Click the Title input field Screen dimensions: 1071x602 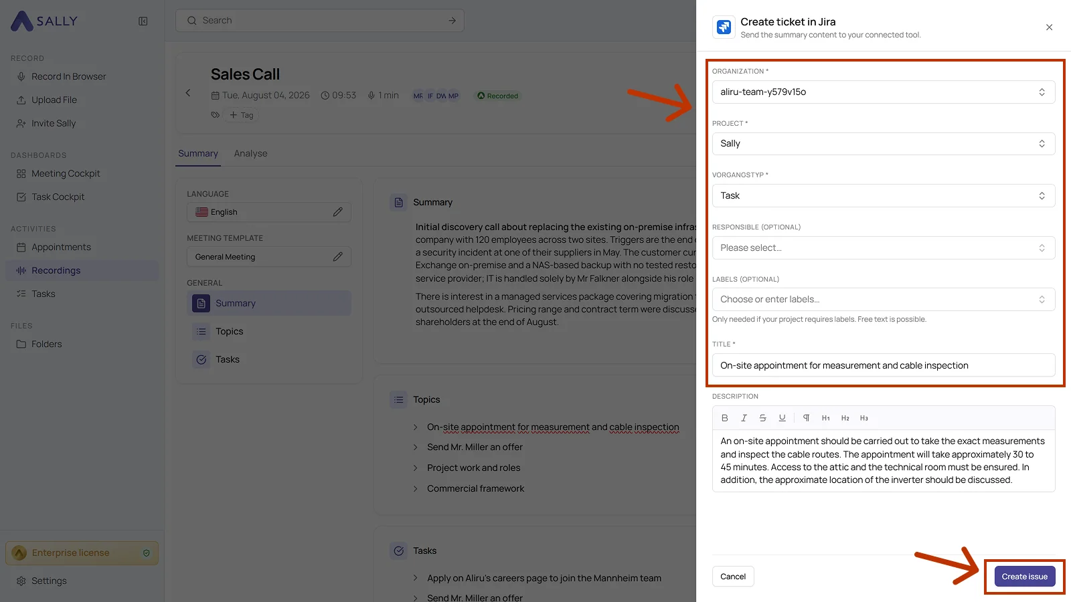coord(884,365)
